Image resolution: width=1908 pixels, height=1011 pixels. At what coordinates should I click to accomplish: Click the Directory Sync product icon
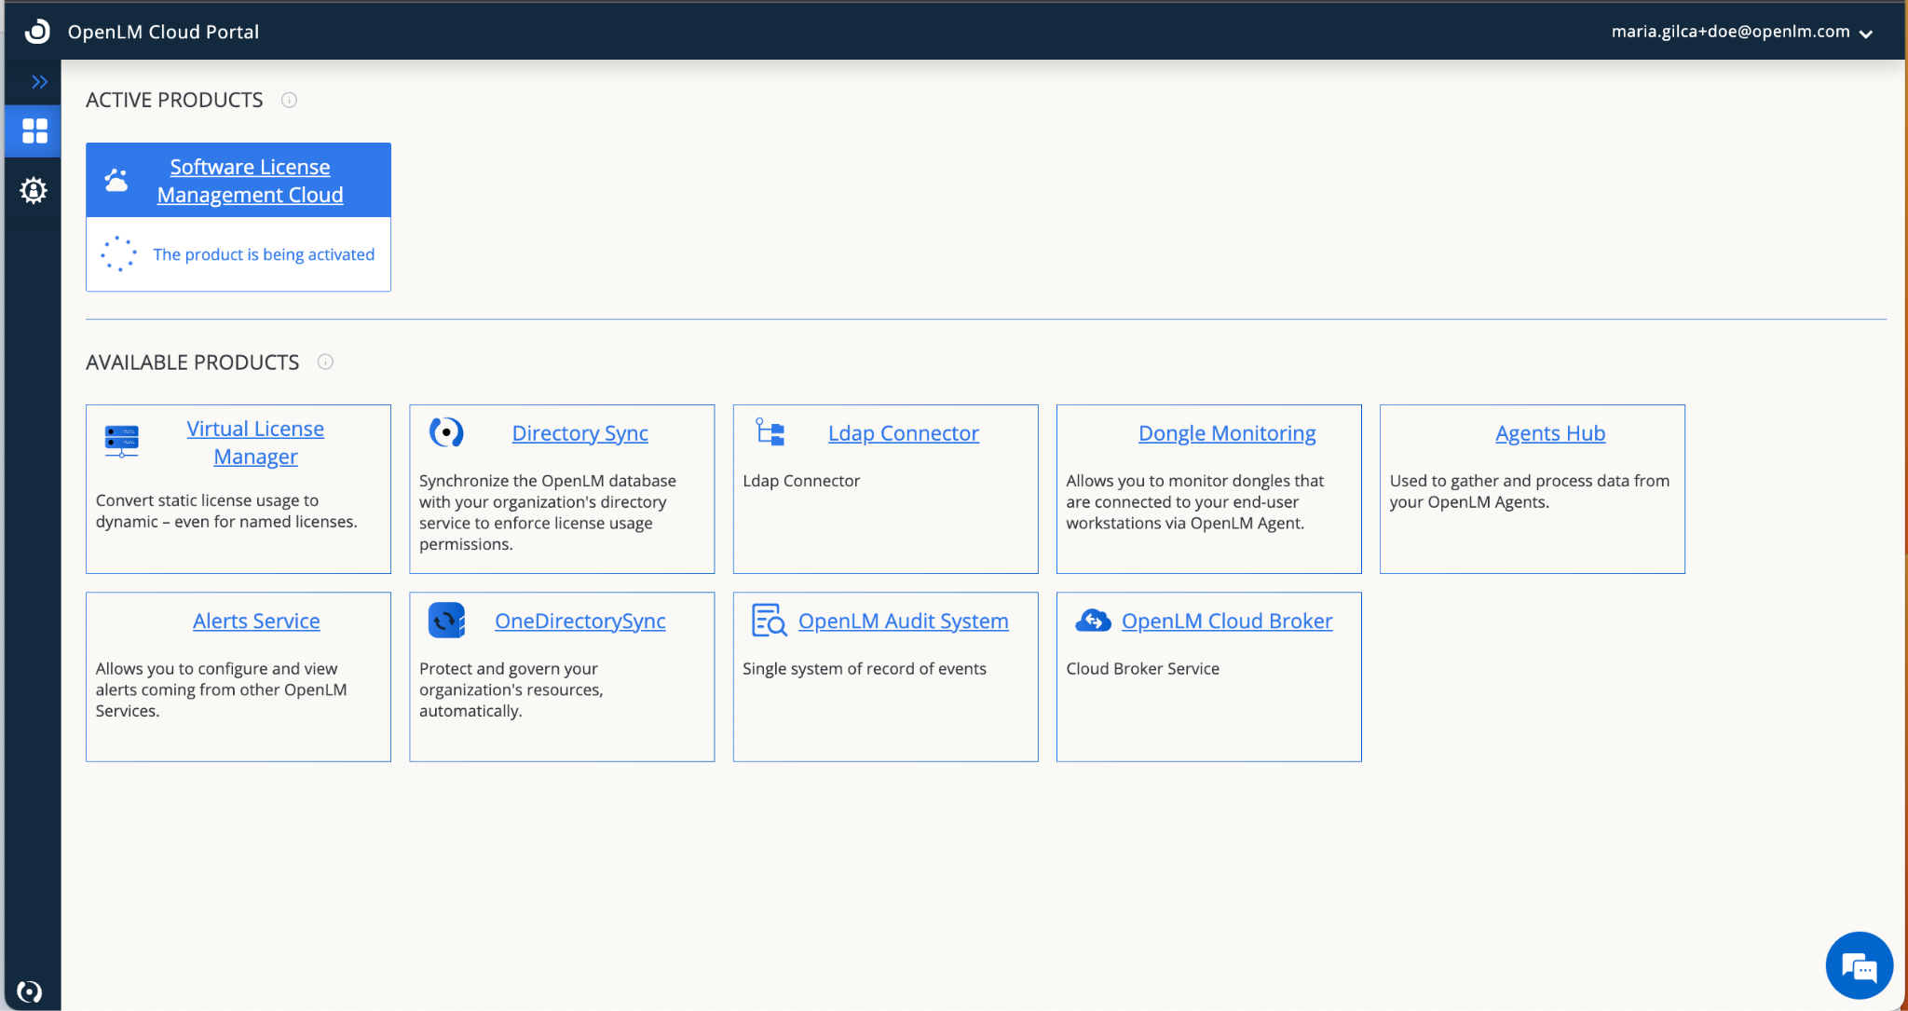[x=446, y=432]
